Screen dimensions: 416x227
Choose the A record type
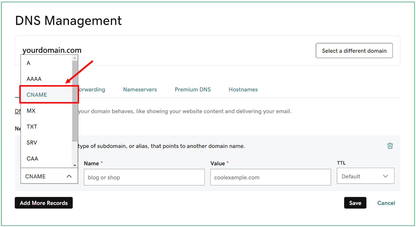coord(29,63)
